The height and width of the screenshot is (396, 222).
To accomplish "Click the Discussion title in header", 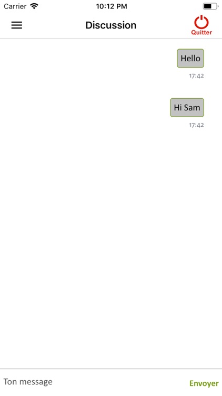I will [x=111, y=25].
